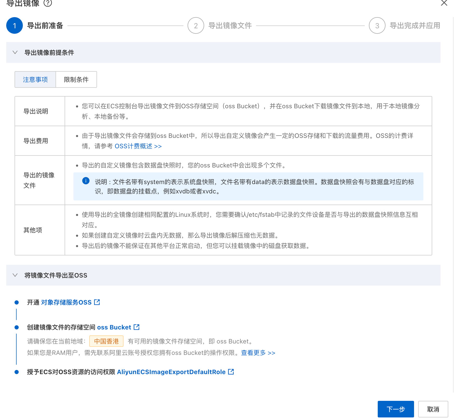Click the 其他项 row label
Viewport: 454px width, 419px height.
click(x=33, y=230)
